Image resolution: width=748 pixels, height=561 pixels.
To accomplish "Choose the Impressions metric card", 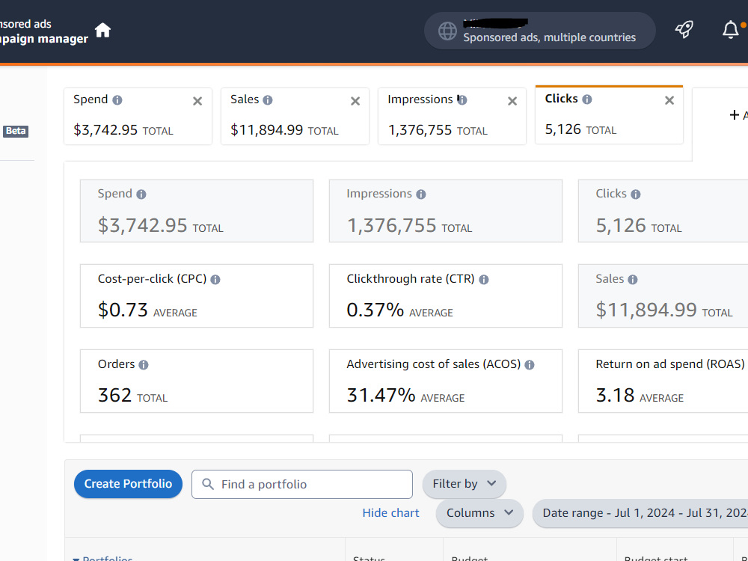I will click(x=446, y=211).
